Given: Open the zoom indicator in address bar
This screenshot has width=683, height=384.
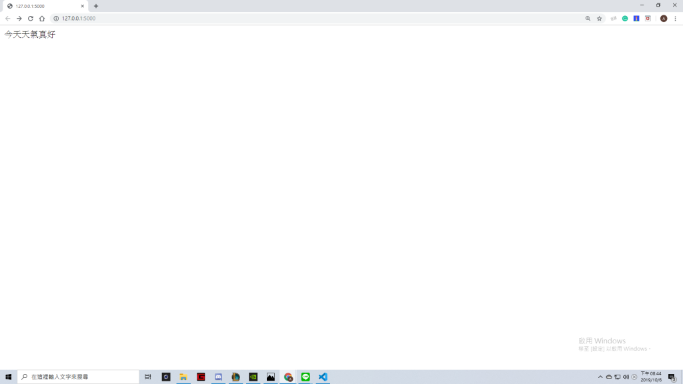Looking at the screenshot, I should 588,18.
